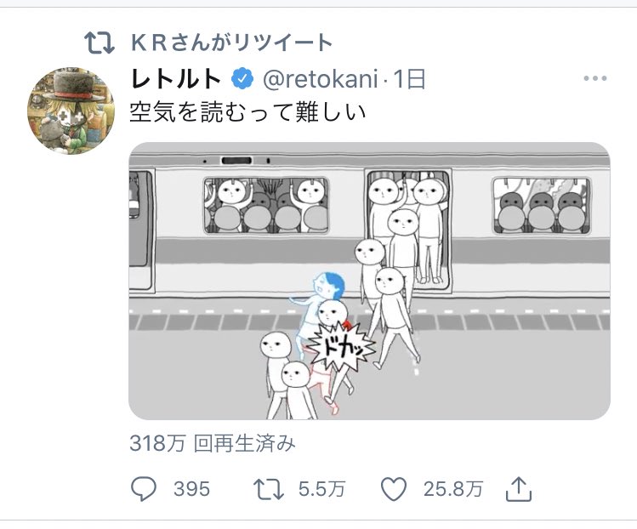
Task: Click the ドカッ impact burst in video
Action: (x=340, y=346)
